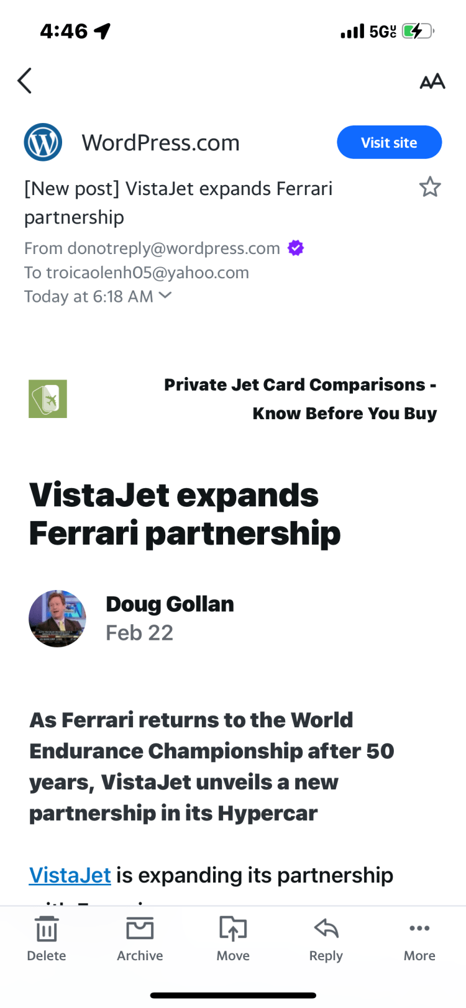
Task: Expand email details chevron next to date
Action: (x=165, y=296)
